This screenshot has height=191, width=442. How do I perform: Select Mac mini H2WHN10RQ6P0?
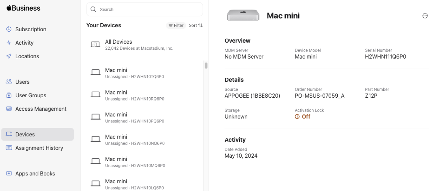(x=144, y=95)
